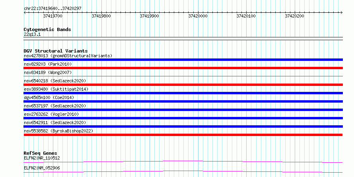Open variant nsv829203 (Park2010) label
This screenshot has width=354, height=177.
(48, 64)
